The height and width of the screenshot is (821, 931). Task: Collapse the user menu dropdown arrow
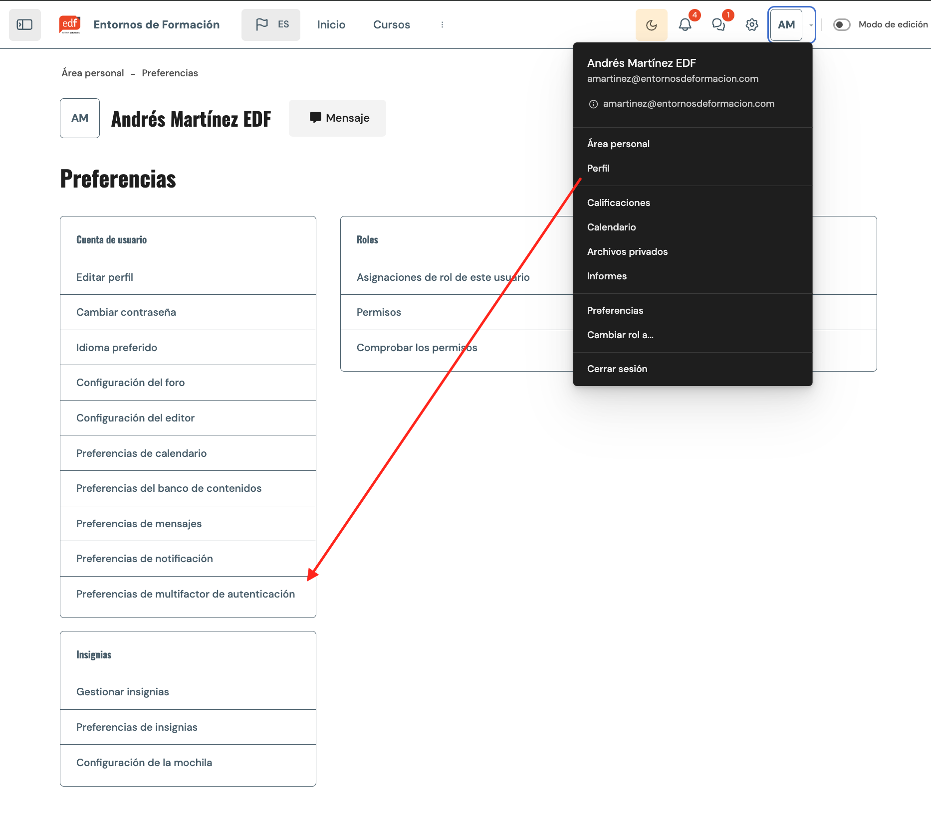coord(811,25)
